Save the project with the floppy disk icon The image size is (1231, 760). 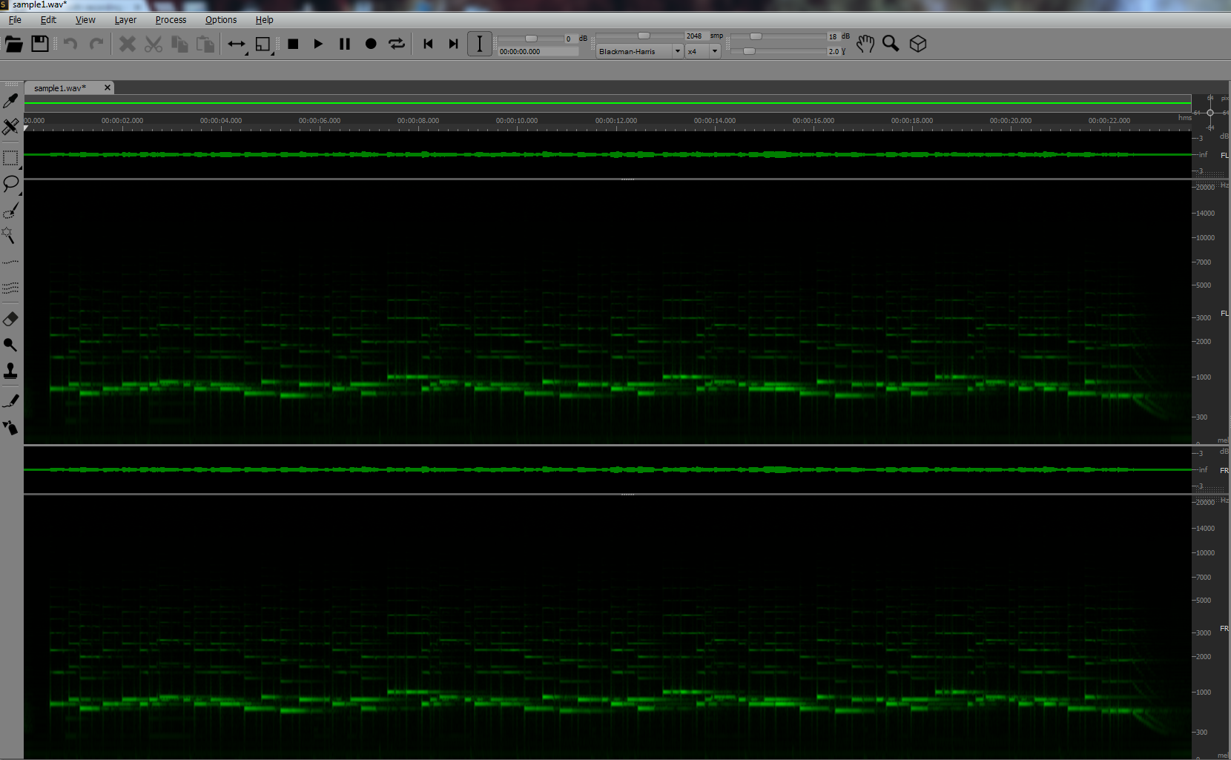point(40,44)
